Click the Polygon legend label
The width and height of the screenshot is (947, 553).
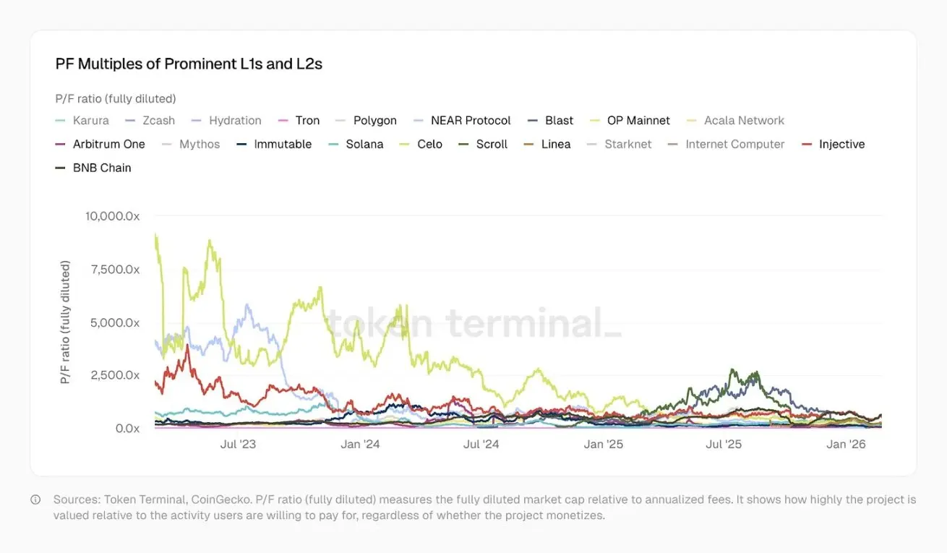[374, 121]
